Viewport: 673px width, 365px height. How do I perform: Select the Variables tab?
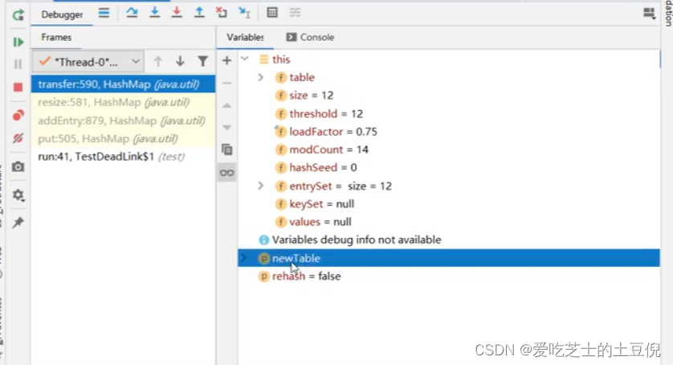[245, 38]
